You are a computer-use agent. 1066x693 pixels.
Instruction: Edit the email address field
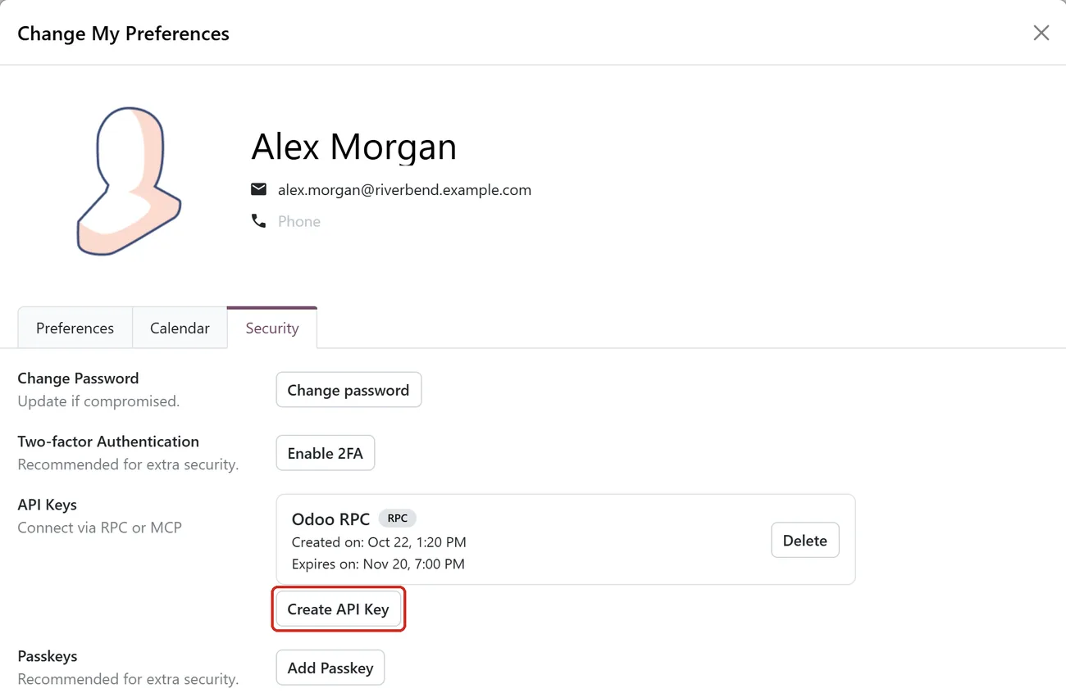tap(404, 189)
